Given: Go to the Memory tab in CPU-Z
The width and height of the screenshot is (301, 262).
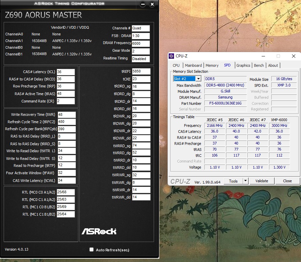Looking at the screenshot, I should tap(212, 65).
